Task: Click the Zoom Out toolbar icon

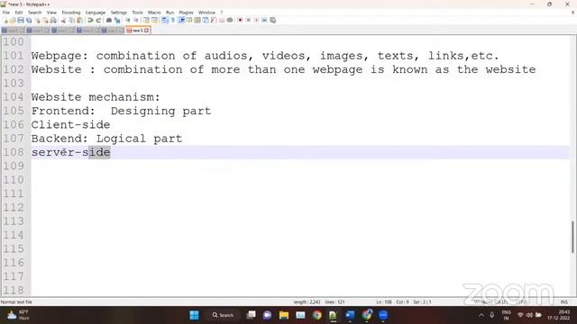Action: coord(136,21)
